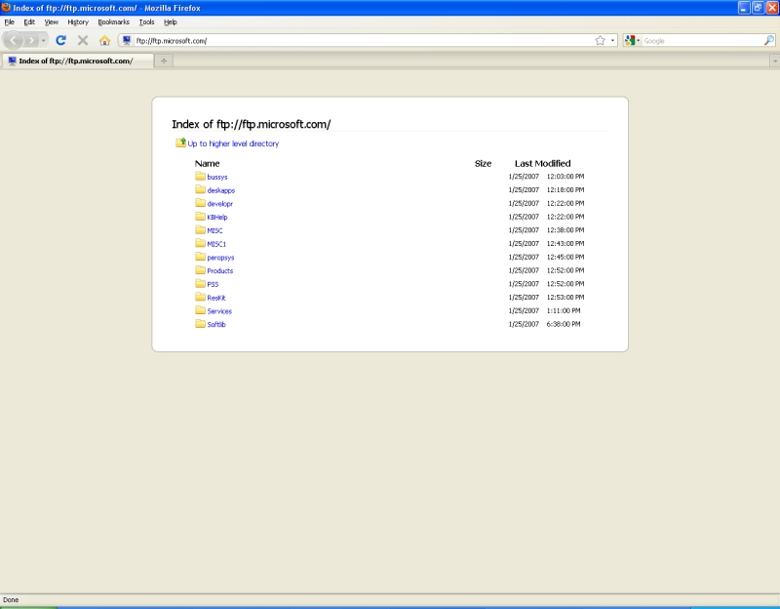
Task: Click the folder icon next to ResKit
Action: (200, 297)
